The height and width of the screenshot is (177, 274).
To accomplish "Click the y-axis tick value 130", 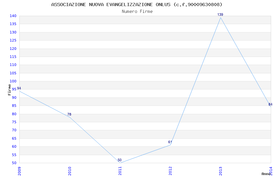I will tap(13, 32).
